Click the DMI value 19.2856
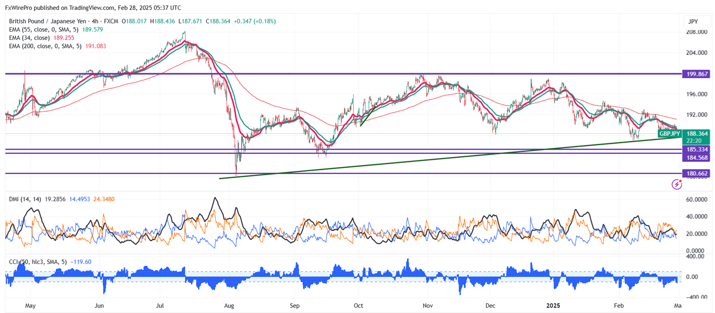Viewport: 715px width, 313px height. [55, 198]
